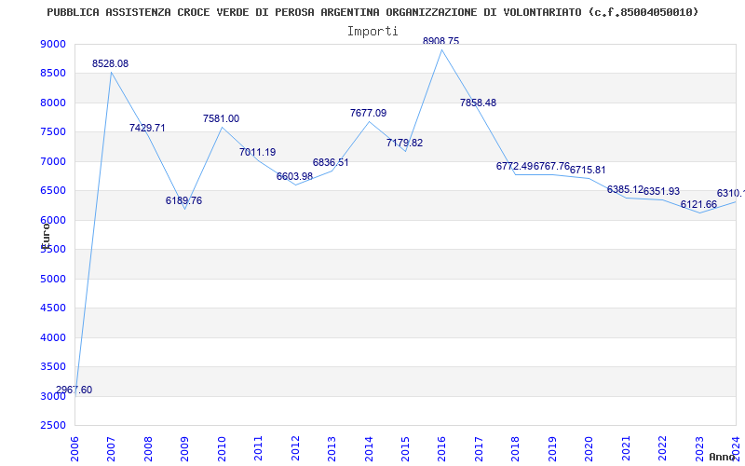745x466 pixels.
Task: Click the data label 7429.71
Action: [147, 128]
